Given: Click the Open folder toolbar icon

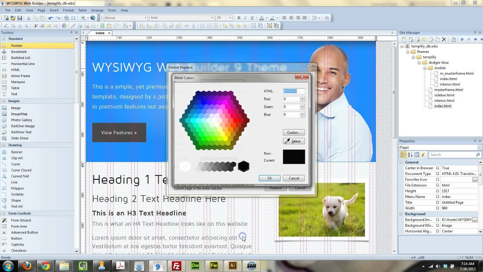Looking at the screenshot, I should click(x=13, y=18).
